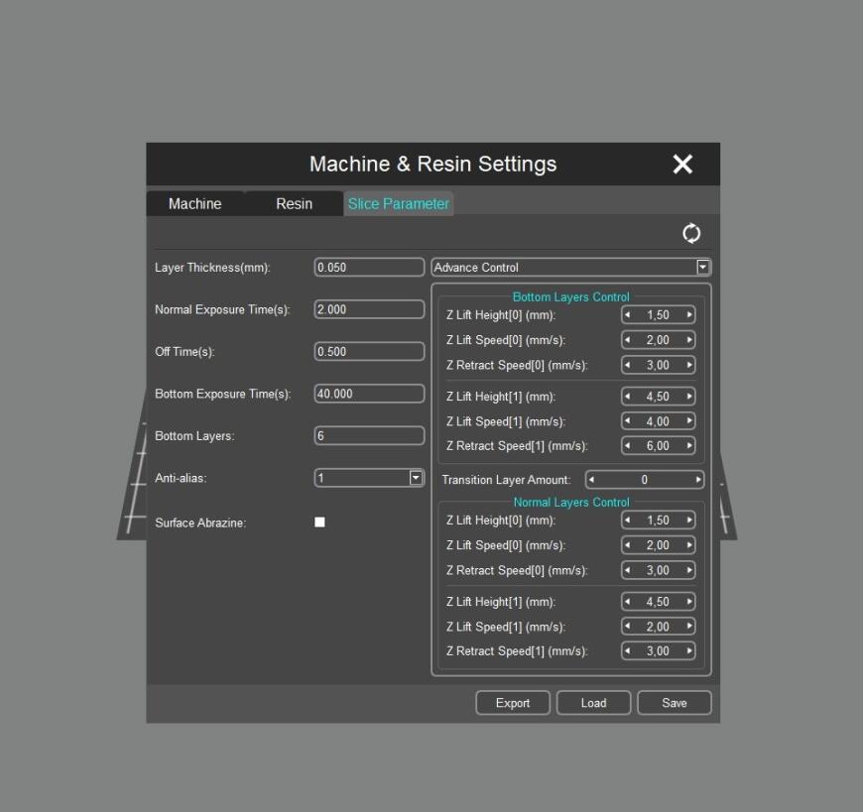
Task: Increase Normal Layers Z Lift Speed[0]
Action: [689, 545]
